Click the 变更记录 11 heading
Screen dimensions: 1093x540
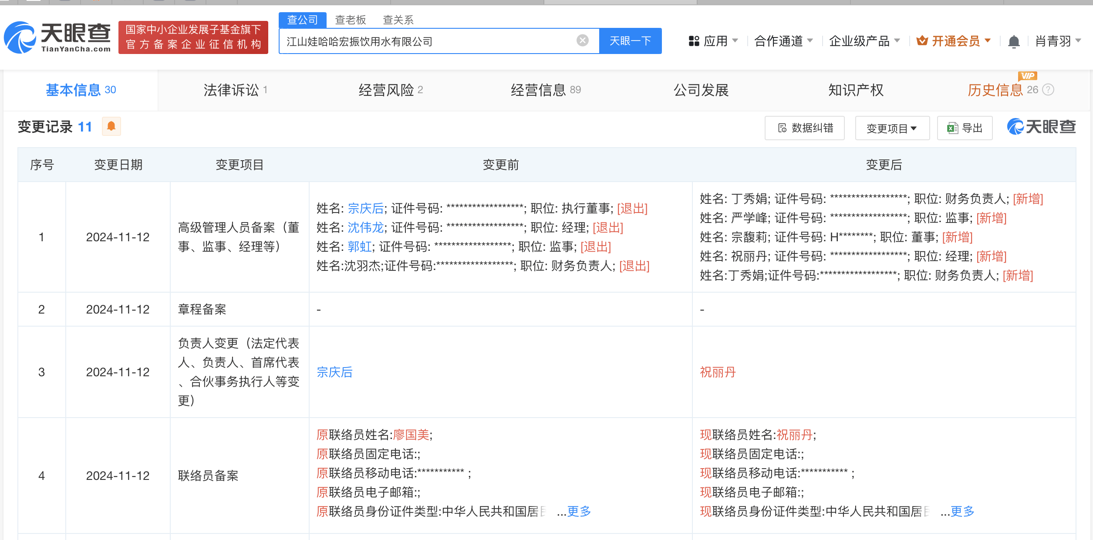click(x=55, y=127)
